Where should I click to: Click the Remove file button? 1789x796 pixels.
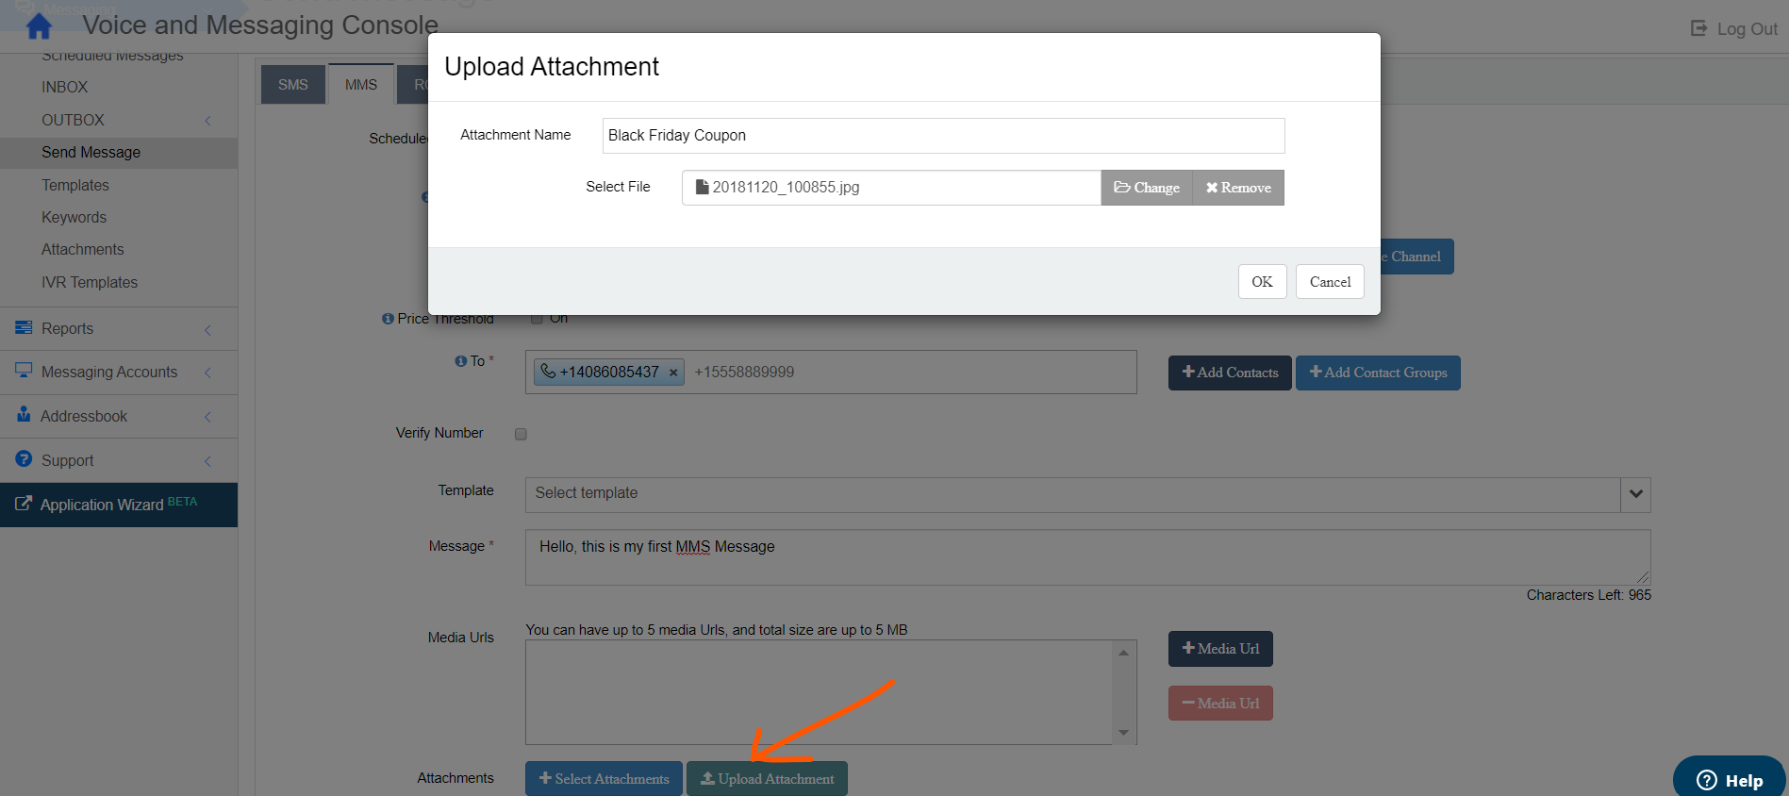[x=1237, y=188]
